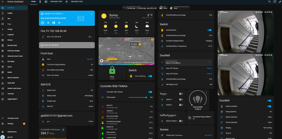This screenshot has height=139, width=282.
Task: Toggle the switch below the Switch heading next to Door lock
Action: pyautogui.click(x=150, y=76)
